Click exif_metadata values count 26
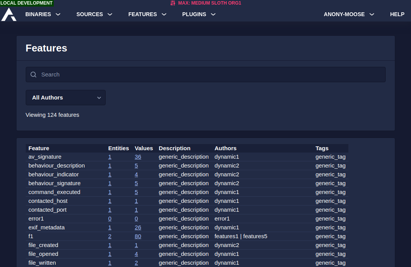Viewport: 411px width, 267px height. click(138, 227)
